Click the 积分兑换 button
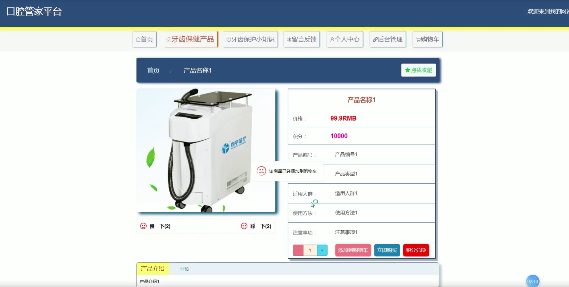The height and width of the screenshot is (287, 569). coord(416,250)
